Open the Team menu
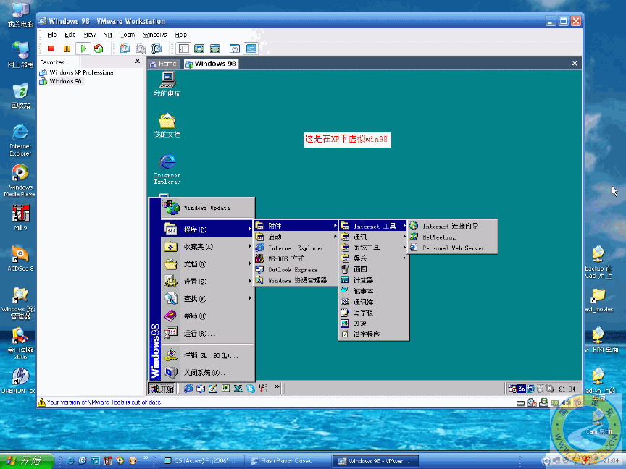Image resolution: width=626 pixels, height=469 pixels. click(128, 35)
